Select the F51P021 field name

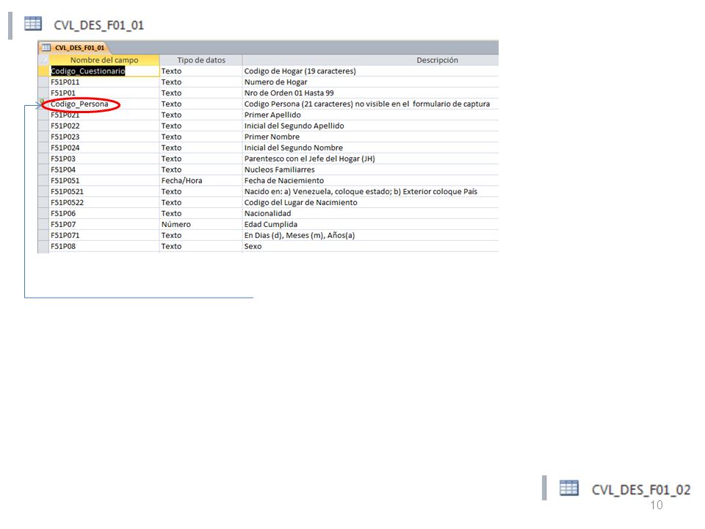tap(65, 115)
